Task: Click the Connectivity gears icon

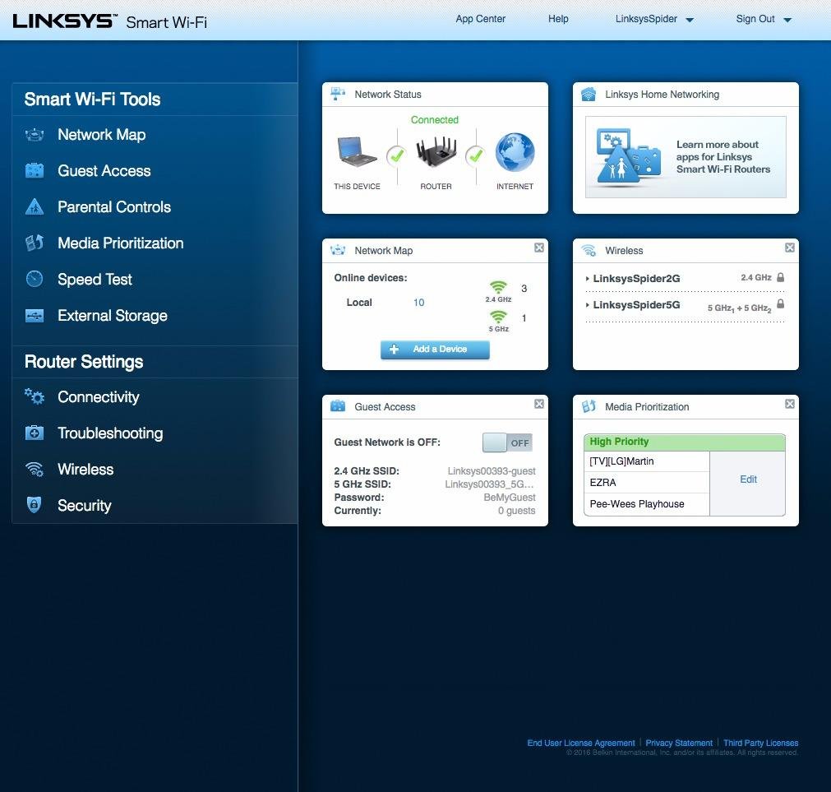Action: click(x=35, y=396)
